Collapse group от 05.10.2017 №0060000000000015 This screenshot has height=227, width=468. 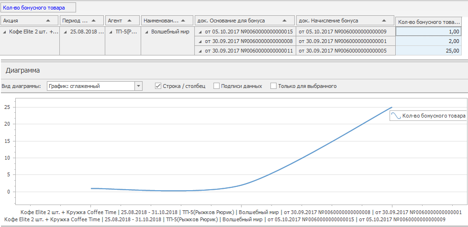click(x=200, y=32)
